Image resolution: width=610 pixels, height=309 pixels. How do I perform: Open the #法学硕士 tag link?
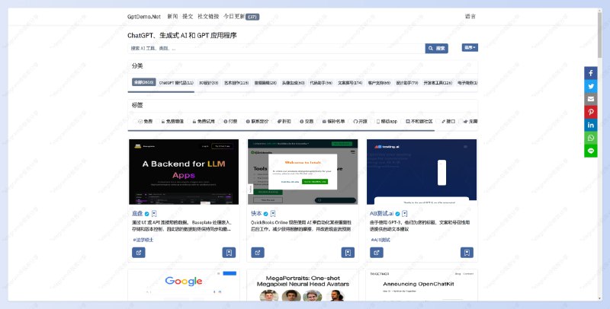(x=143, y=240)
